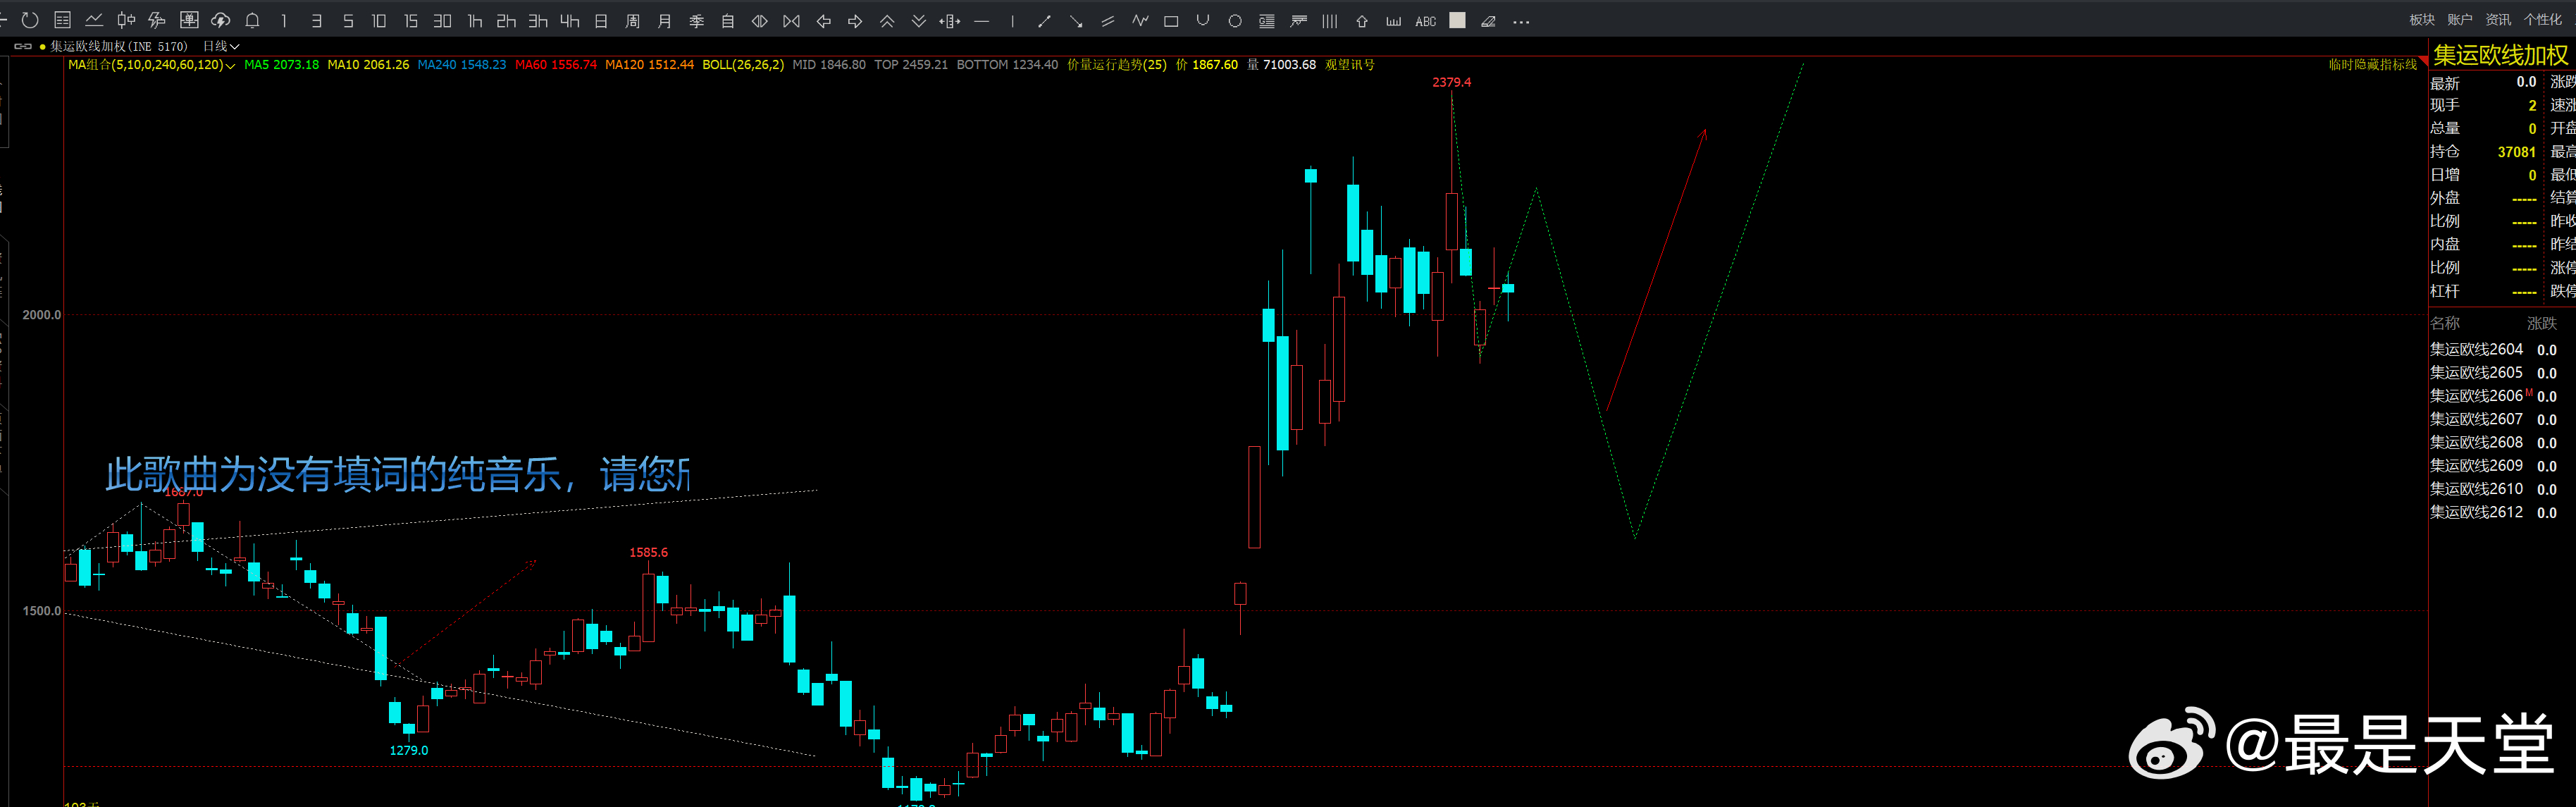Click the up arrow marker tool
This screenshot has width=2576, height=807.
[1362, 21]
